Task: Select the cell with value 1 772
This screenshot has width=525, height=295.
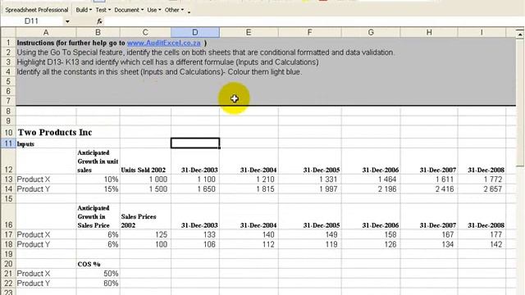Action: coord(482,179)
